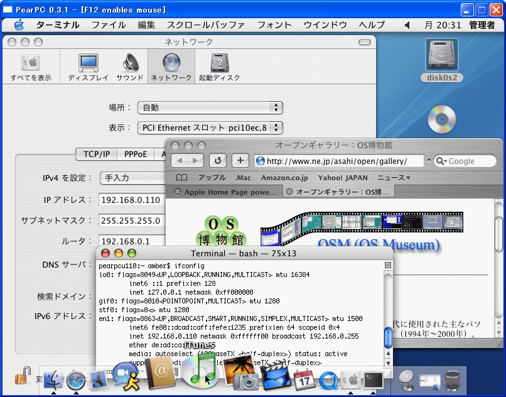This screenshot has height=397, width=506.
Task: Launch iChat from the Dock
Action: pos(127,376)
